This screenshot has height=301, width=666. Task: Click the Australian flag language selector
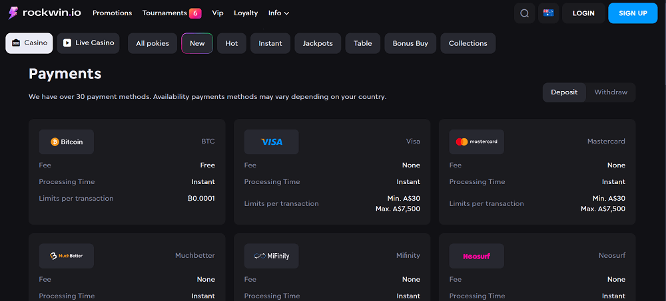click(x=548, y=13)
